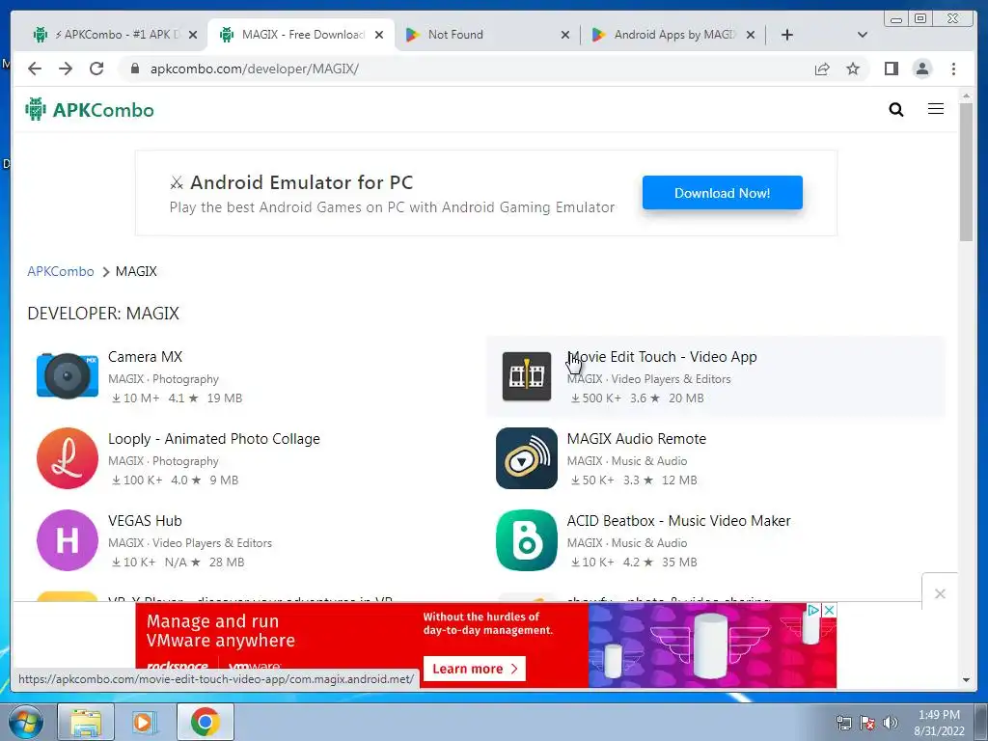Close the bottom banner with X
988x741 pixels.
(x=940, y=593)
